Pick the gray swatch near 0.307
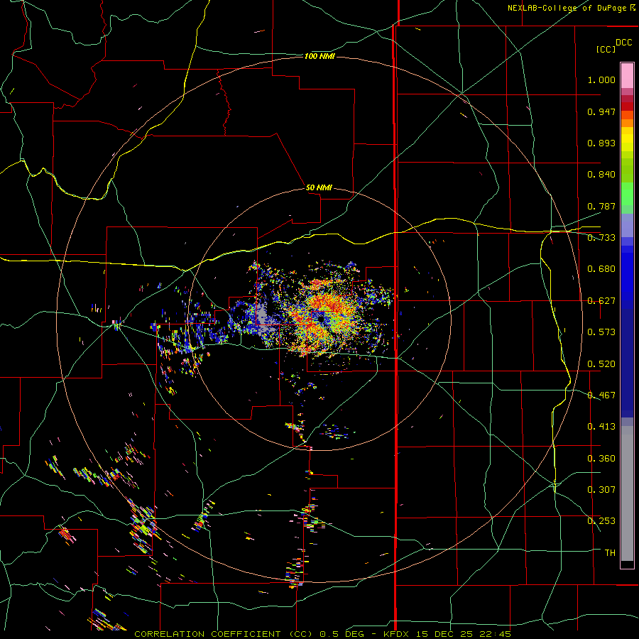 (627, 493)
